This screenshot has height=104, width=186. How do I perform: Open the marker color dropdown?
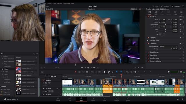point(123,72)
